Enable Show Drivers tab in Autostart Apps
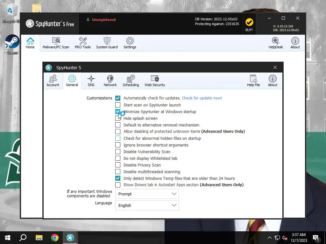The image size is (326, 244). pyautogui.click(x=118, y=185)
